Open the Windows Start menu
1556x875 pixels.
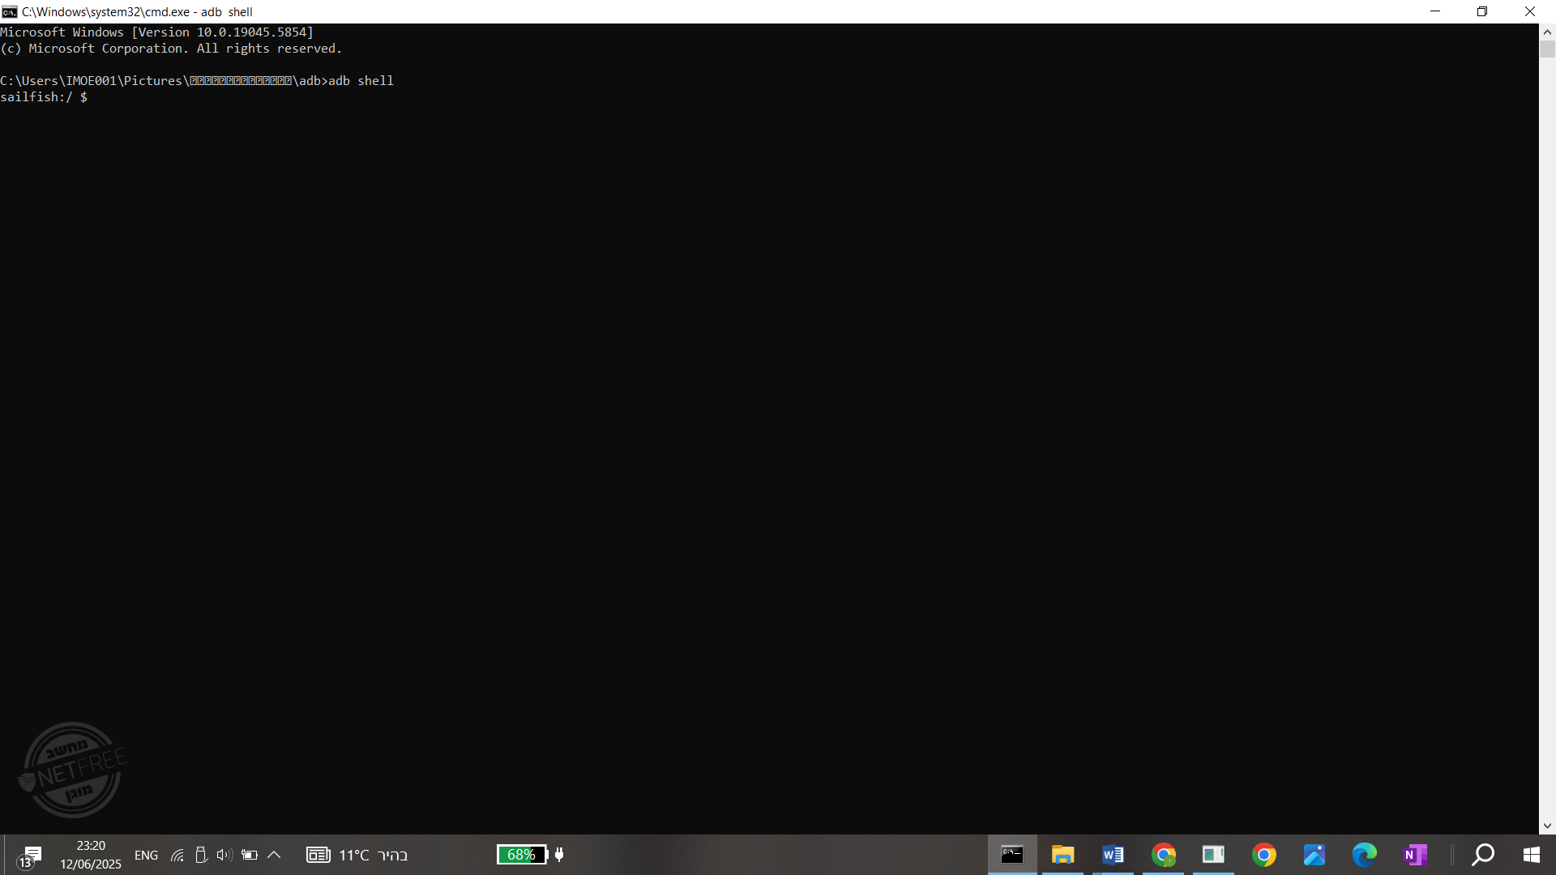click(x=1531, y=855)
